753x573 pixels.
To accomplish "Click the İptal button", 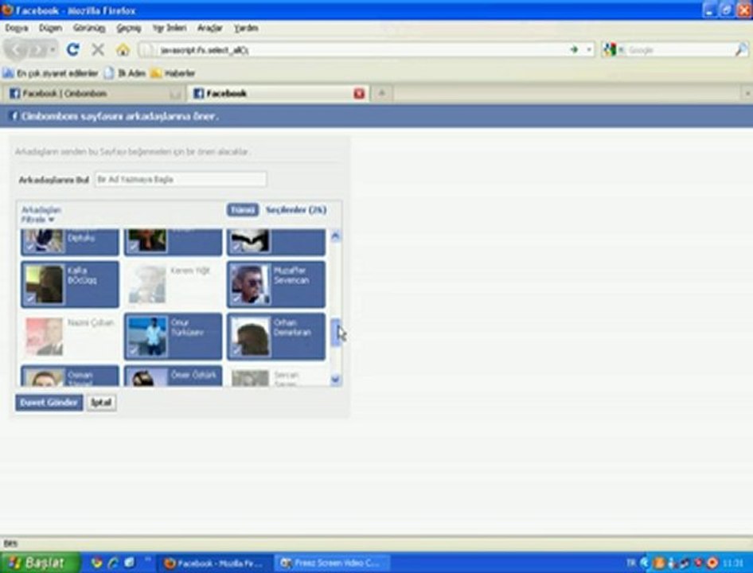I will pyautogui.click(x=101, y=403).
